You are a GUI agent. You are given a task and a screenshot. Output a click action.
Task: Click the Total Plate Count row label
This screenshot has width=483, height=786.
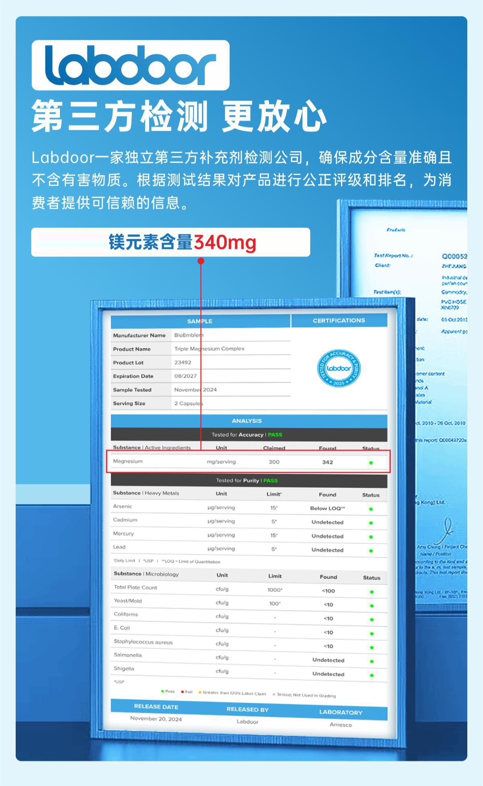tap(136, 587)
